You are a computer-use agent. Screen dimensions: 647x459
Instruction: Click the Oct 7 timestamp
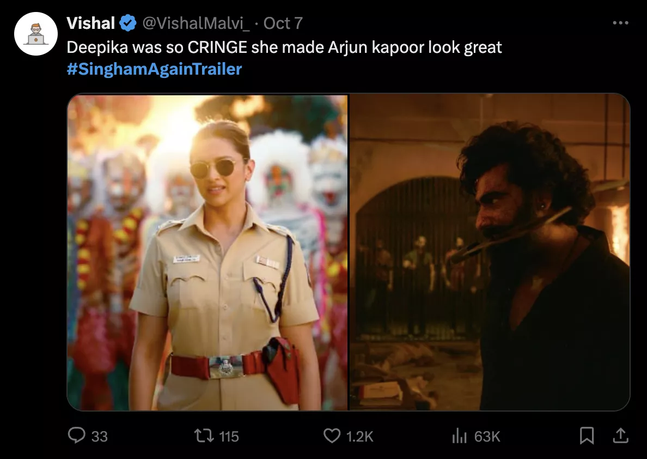tap(283, 23)
